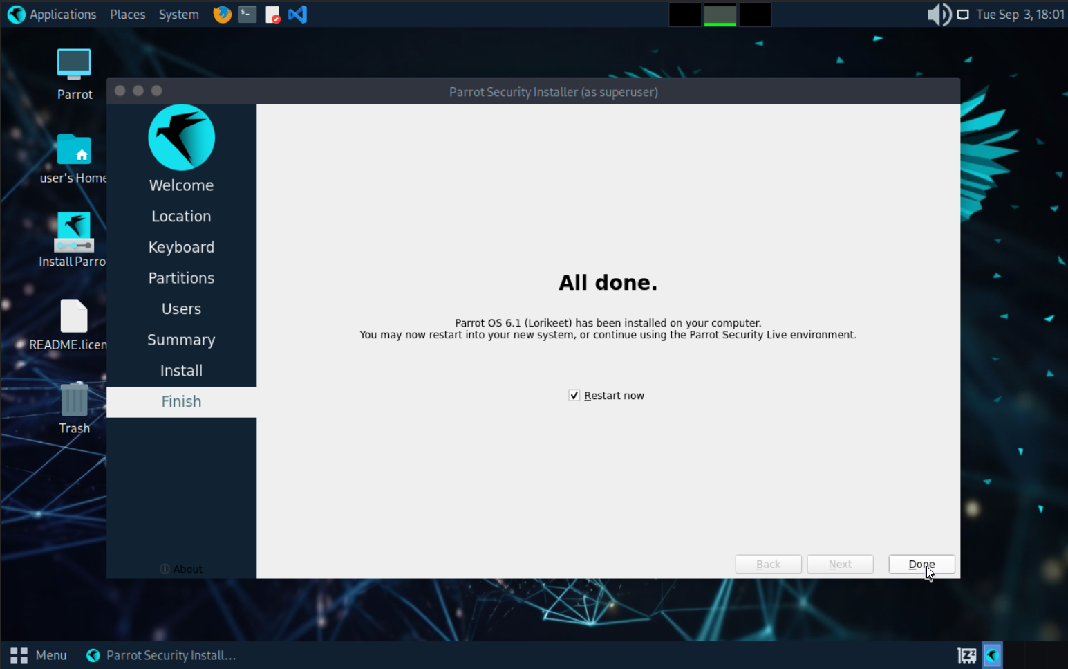Open the terminal launcher in the top panel

(x=247, y=15)
